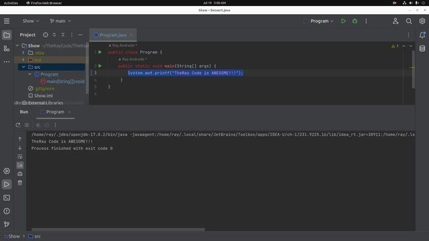Open Project panel options menu
This screenshot has width=429, height=241.
point(72,35)
